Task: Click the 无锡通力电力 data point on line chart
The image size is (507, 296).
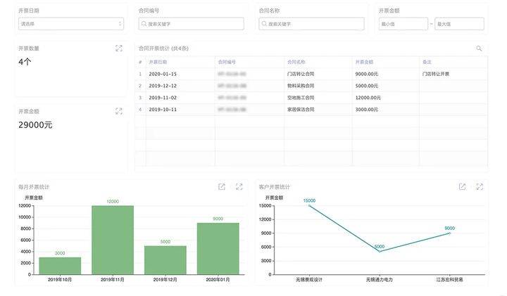Action: click(379, 252)
